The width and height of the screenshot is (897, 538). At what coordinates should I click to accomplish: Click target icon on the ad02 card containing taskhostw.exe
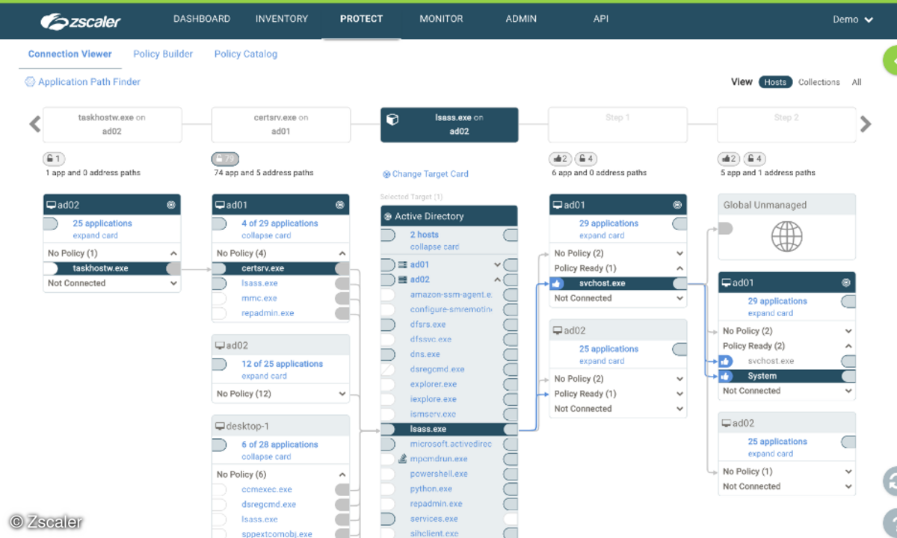(170, 205)
